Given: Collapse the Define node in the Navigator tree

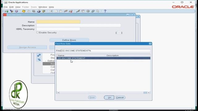Looking at the screenshot, I should [x=45, y=61].
